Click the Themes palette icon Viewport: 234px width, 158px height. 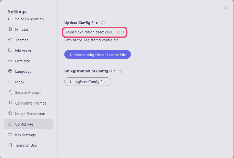10,40
